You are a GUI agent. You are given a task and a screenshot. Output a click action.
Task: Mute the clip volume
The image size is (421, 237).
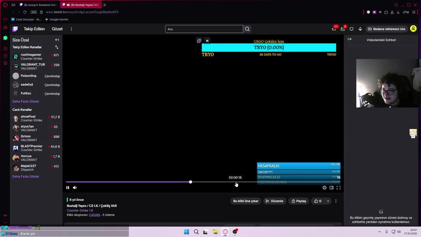point(75,188)
